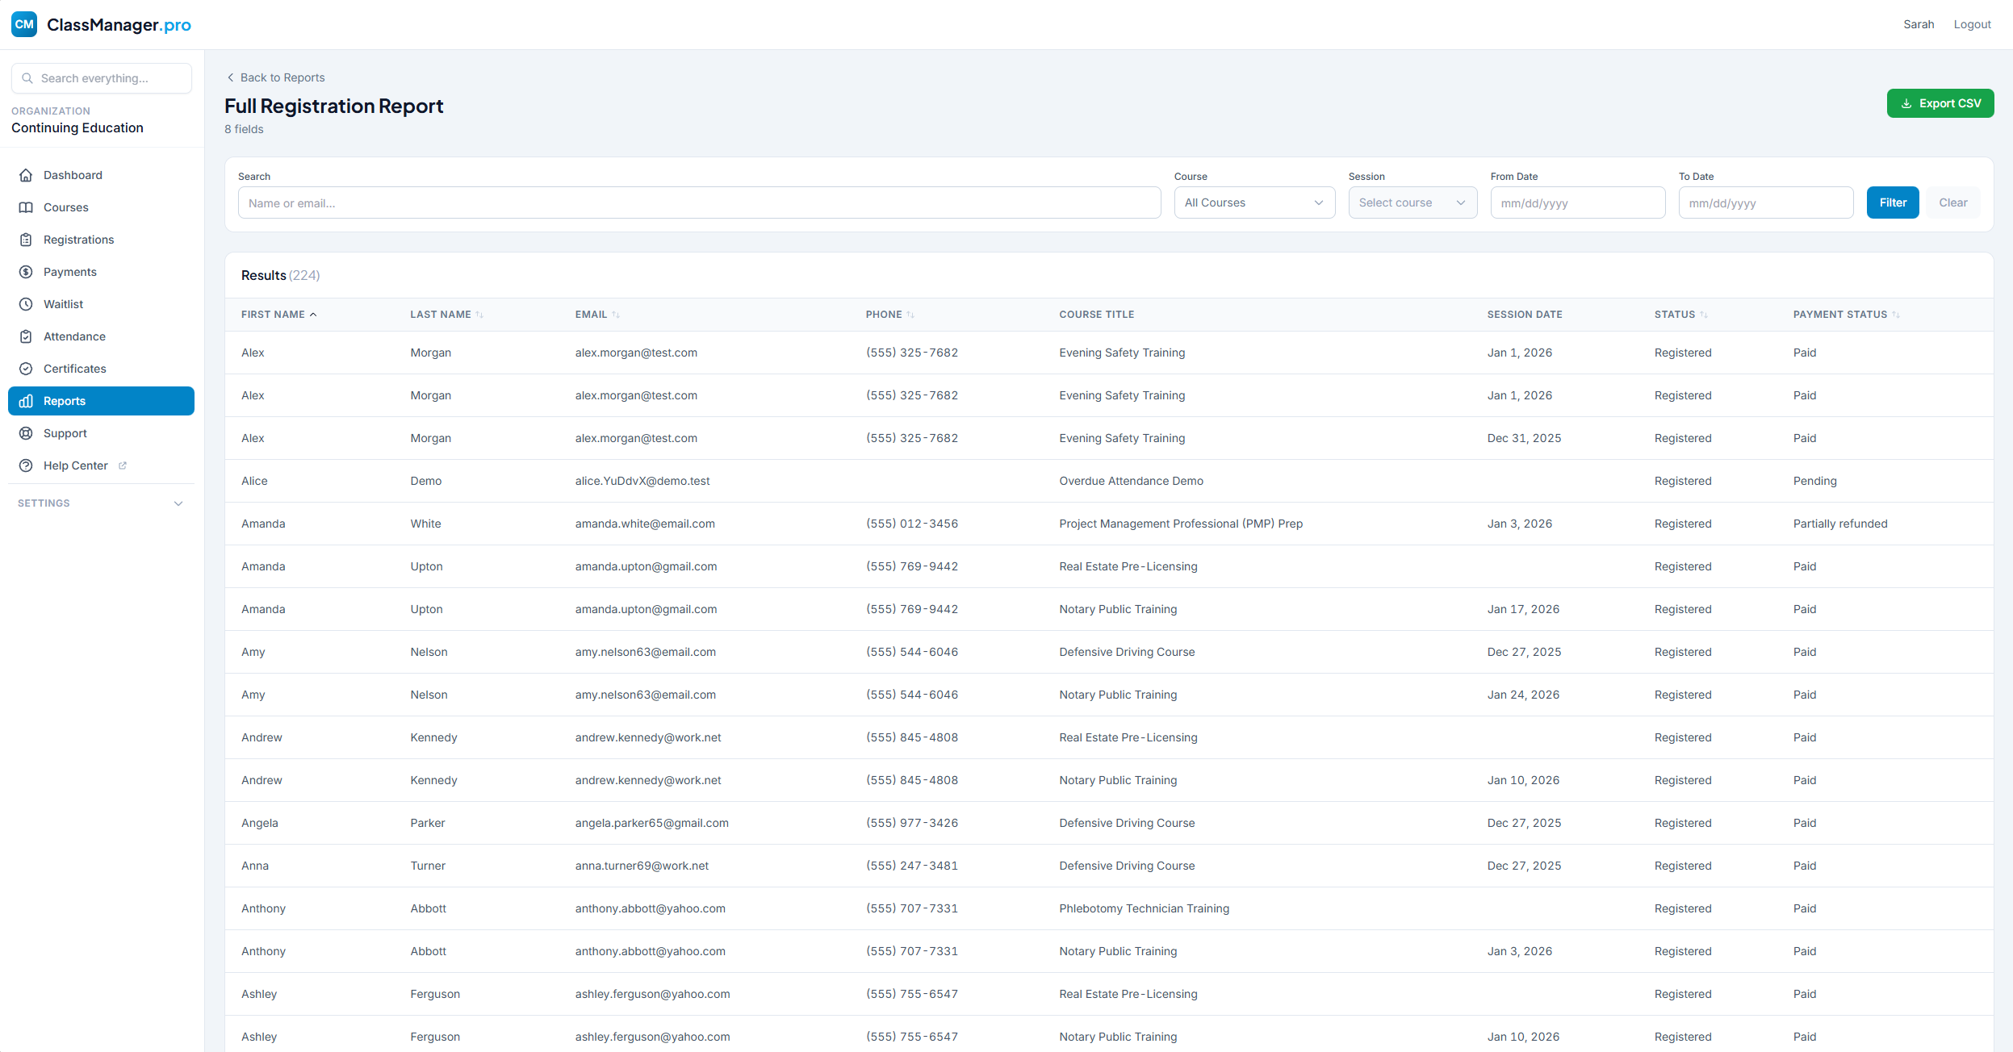This screenshot has width=2013, height=1052.
Task: Open the Session select dropdown
Action: [x=1412, y=202]
